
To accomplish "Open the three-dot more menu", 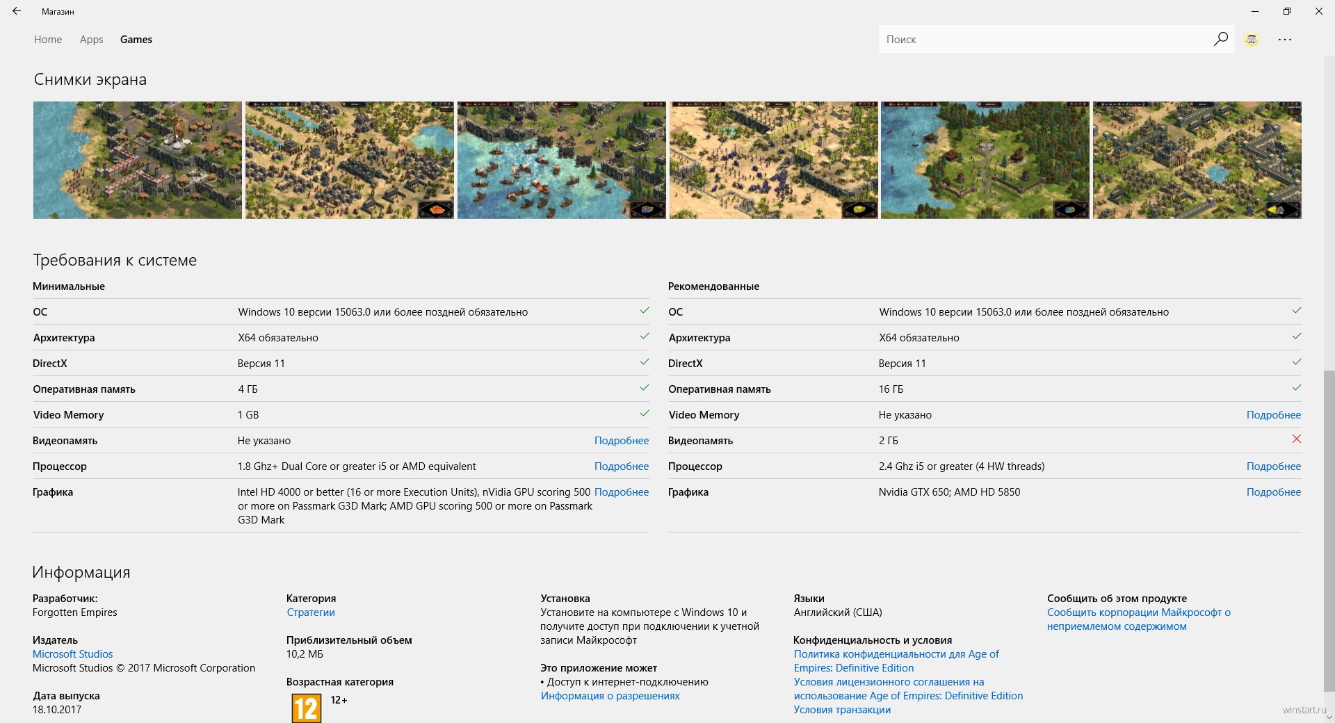I will coord(1285,40).
